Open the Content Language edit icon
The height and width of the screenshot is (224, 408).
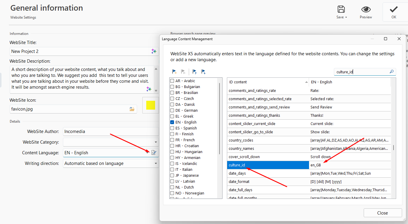coord(154,152)
